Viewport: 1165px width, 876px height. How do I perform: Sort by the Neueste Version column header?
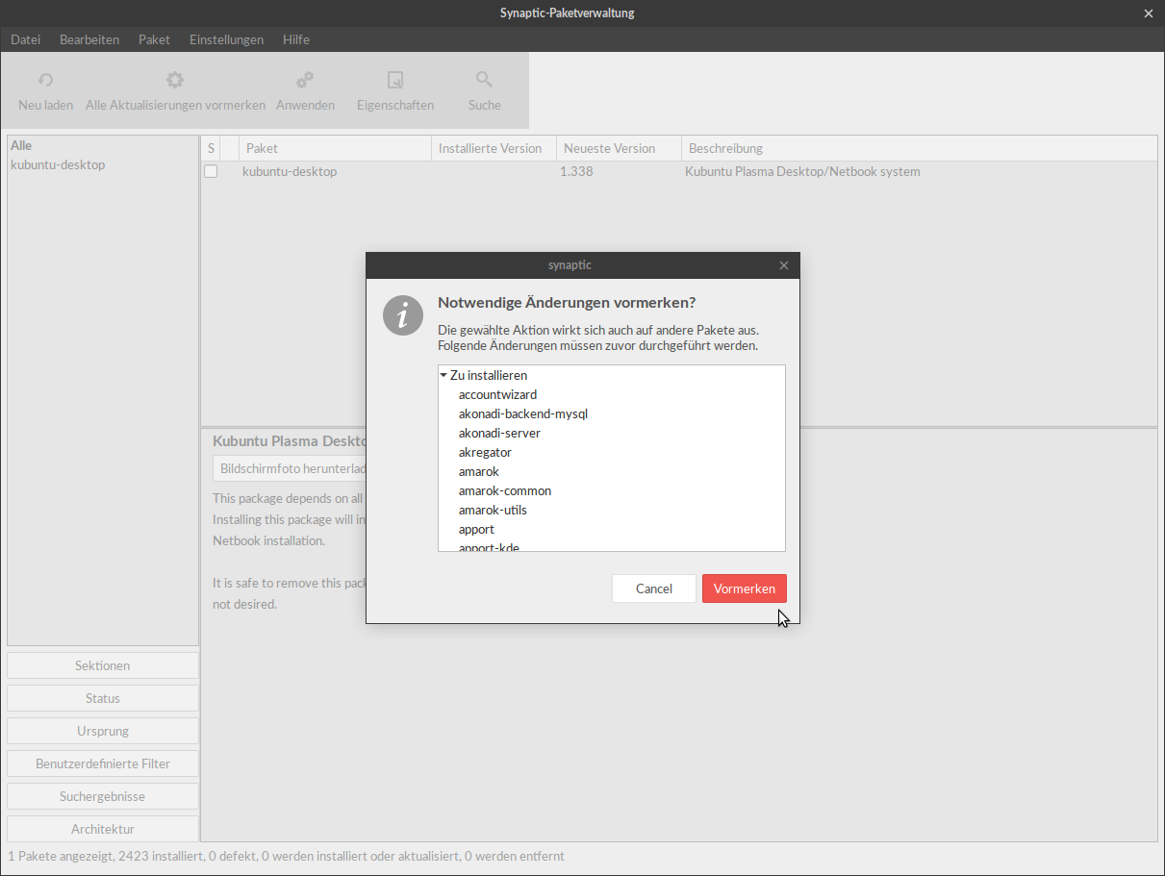coord(619,148)
